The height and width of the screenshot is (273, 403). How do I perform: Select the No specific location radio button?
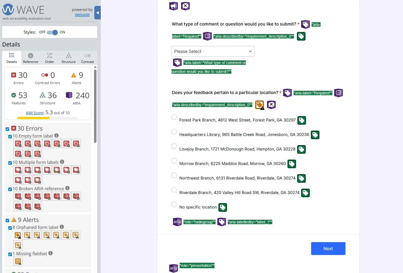(x=174, y=204)
